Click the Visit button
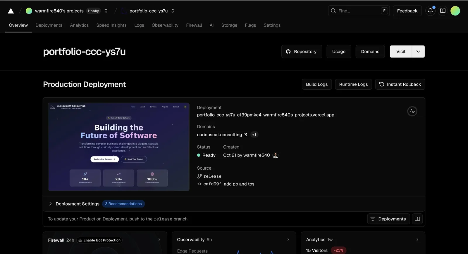This screenshot has width=468, height=254. click(x=401, y=51)
